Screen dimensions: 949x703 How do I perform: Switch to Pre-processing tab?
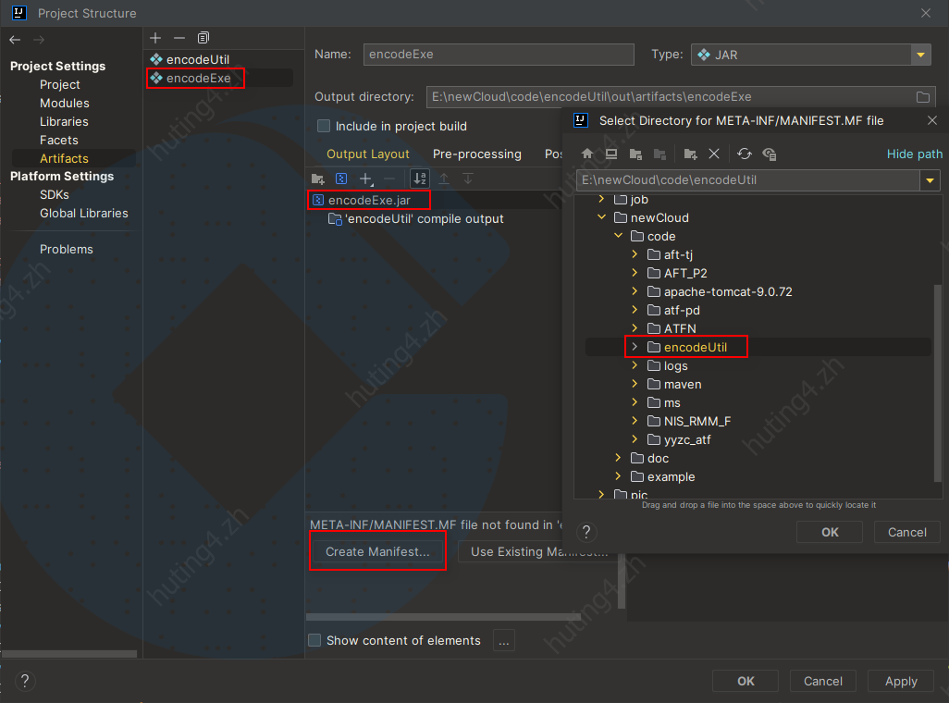(x=477, y=154)
